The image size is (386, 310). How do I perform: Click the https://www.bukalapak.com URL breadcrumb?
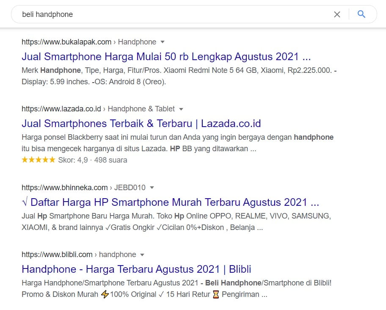click(66, 42)
